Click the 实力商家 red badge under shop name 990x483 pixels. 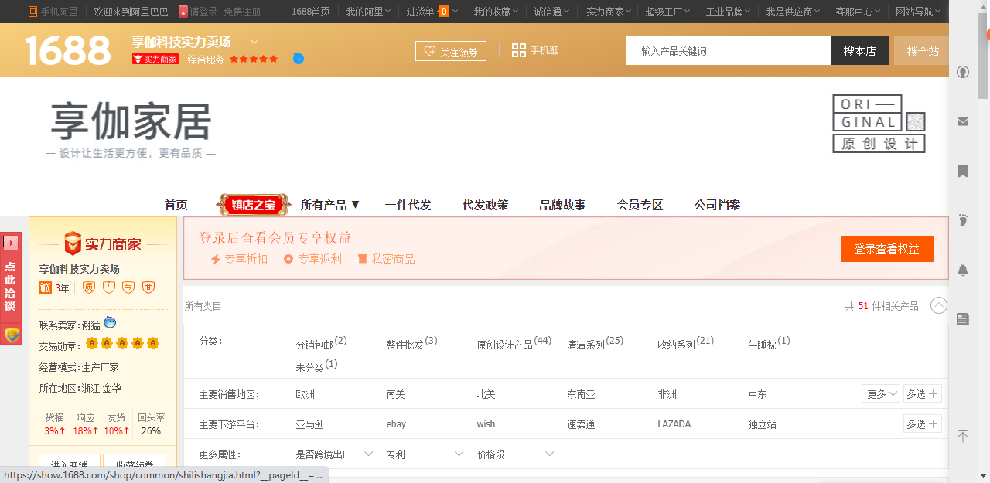tap(155, 59)
